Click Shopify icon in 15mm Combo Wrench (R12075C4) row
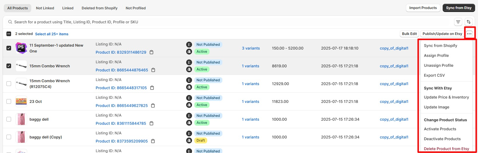478x153 pixels. click(x=189, y=87)
